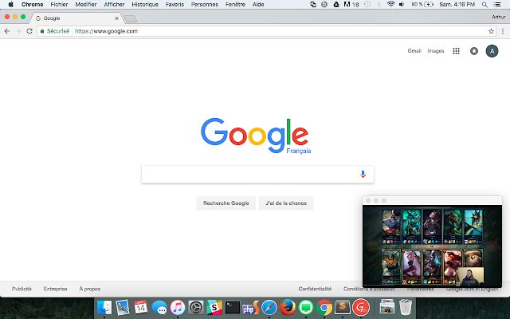This screenshot has width=510, height=319.
Task: Open Finder from the Dock
Action: [x=104, y=307]
